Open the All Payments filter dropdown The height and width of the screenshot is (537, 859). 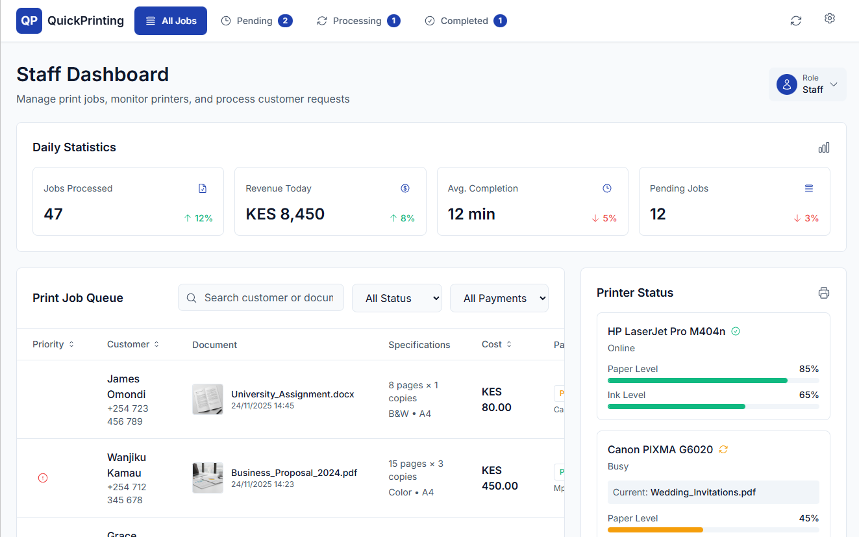499,298
